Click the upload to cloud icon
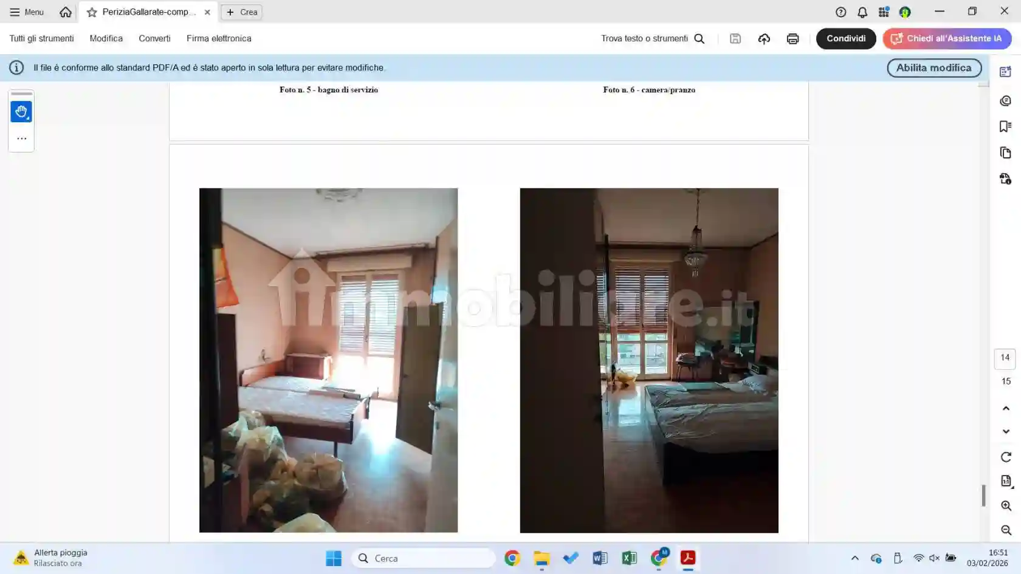The width and height of the screenshot is (1021, 574). (x=764, y=39)
